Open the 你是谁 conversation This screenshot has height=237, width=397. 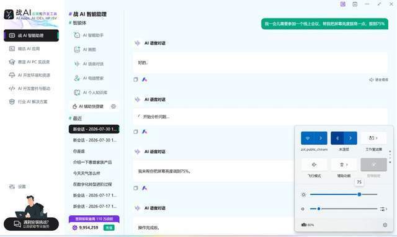pos(79,151)
